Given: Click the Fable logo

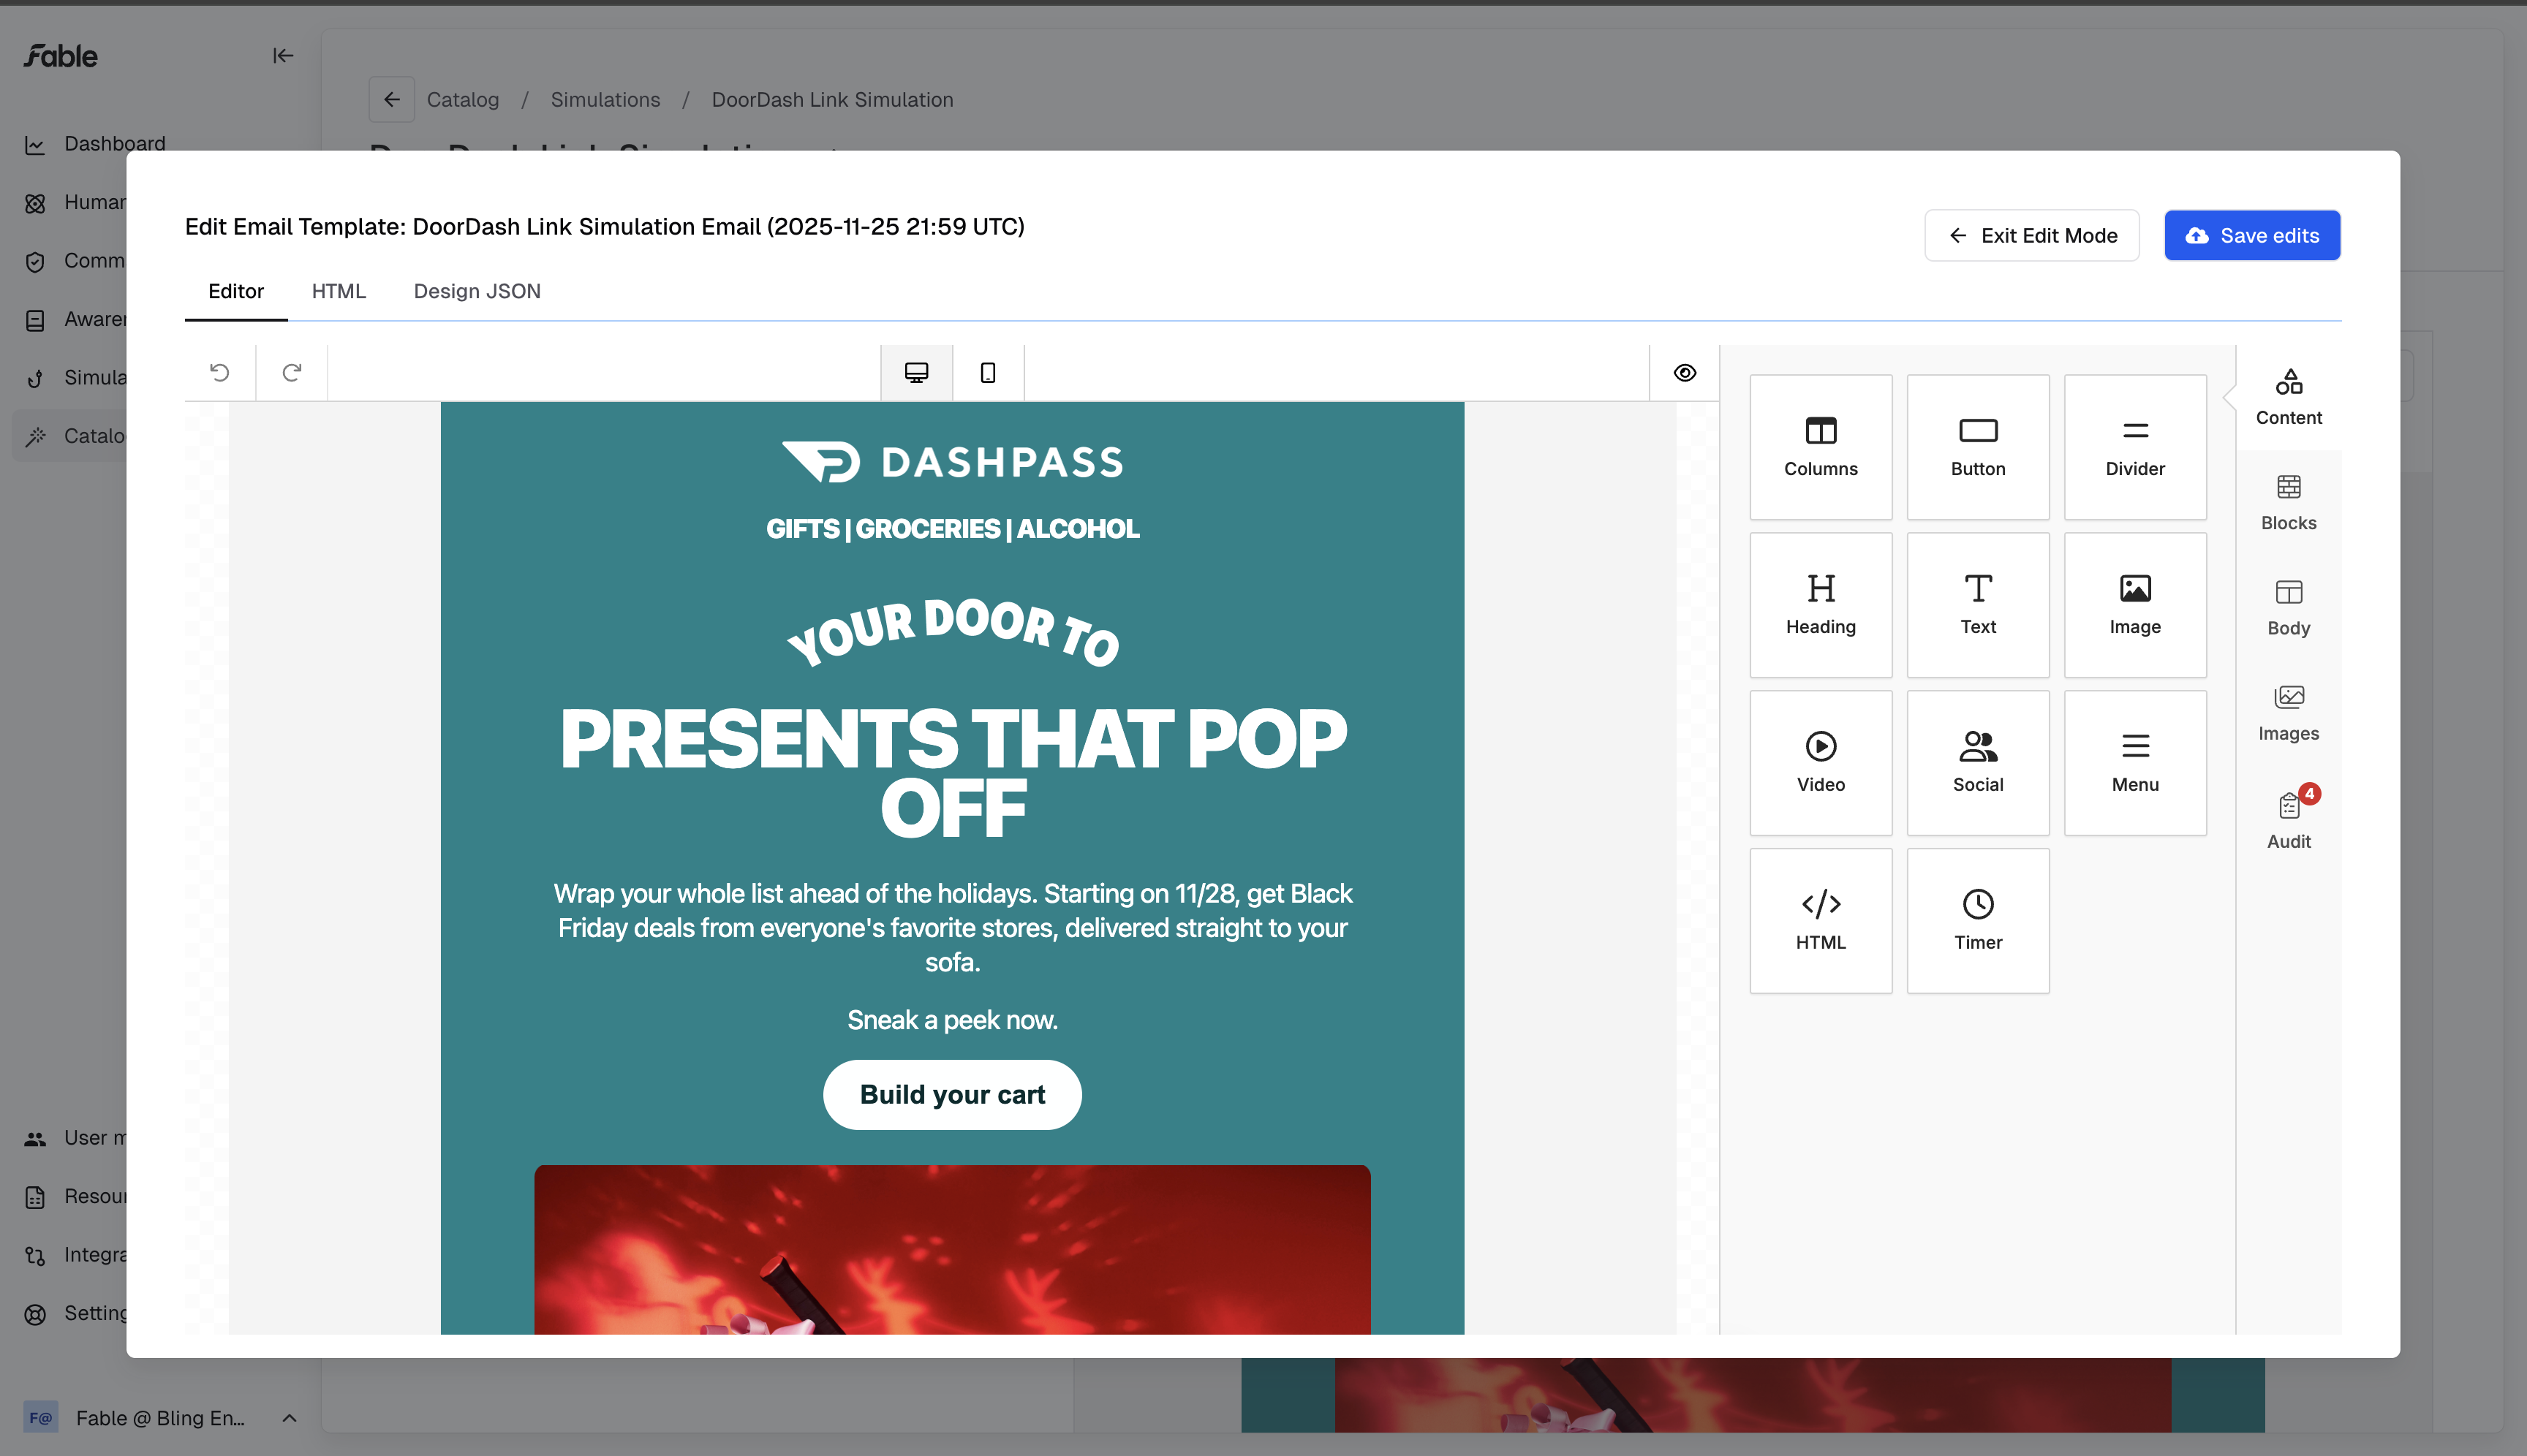Looking at the screenshot, I should (x=61, y=56).
